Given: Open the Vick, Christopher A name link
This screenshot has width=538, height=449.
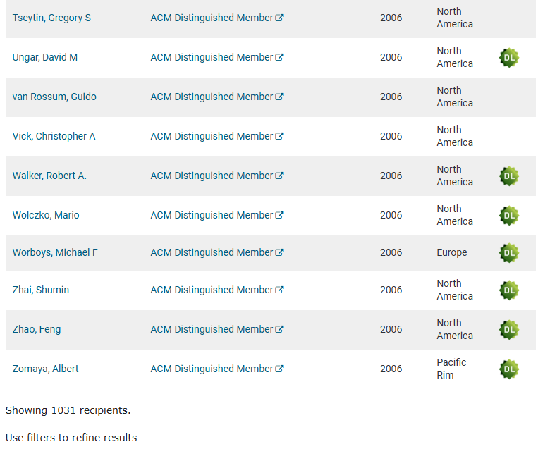Looking at the screenshot, I should (x=54, y=136).
